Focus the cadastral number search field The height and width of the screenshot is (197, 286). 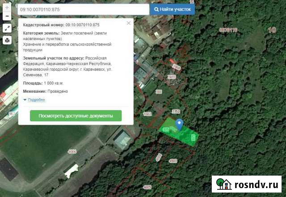(x=83, y=9)
